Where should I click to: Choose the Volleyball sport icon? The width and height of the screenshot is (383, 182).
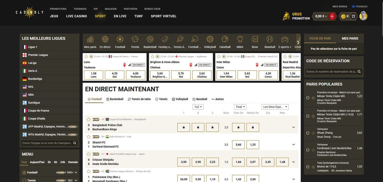point(210,39)
